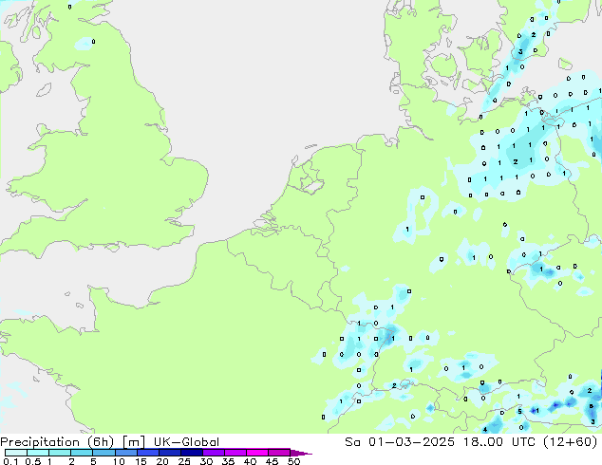Click the '15' legend scale label
Screen dimensions: 602x465
(x=141, y=461)
